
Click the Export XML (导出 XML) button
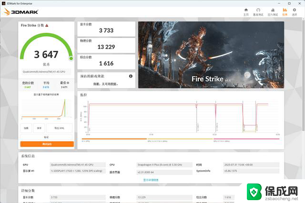[x=59, y=128]
